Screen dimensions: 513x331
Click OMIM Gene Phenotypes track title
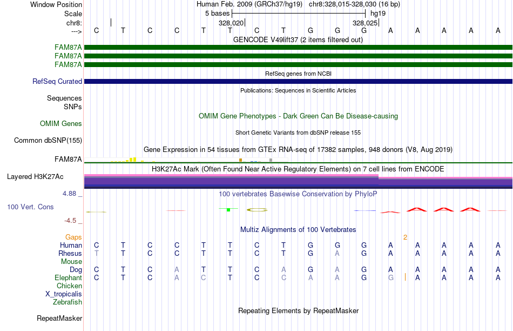(299, 116)
